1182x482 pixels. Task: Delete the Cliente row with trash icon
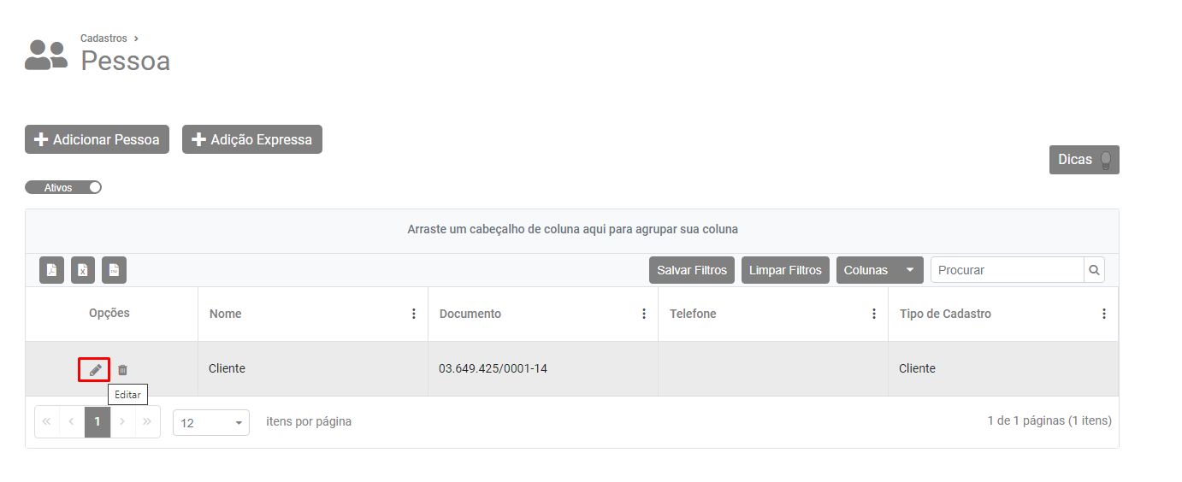[122, 370]
